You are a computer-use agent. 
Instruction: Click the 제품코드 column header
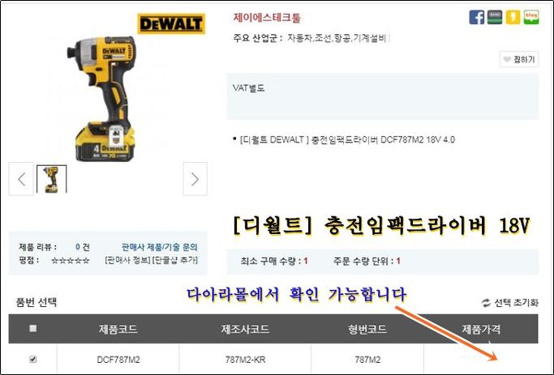click(x=118, y=329)
